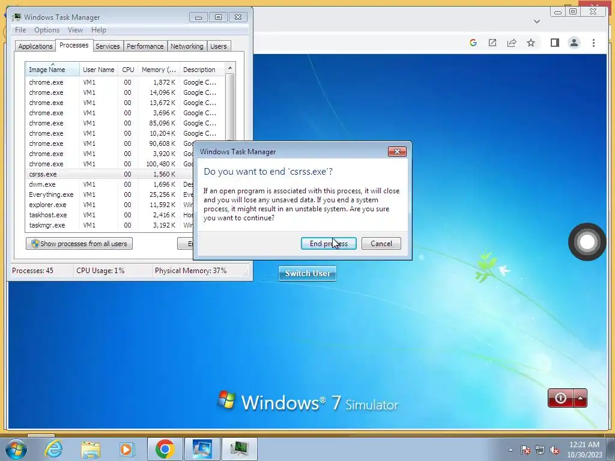Viewport: 615px width, 461px height.
Task: Open the Networking tab
Action: pos(187,46)
